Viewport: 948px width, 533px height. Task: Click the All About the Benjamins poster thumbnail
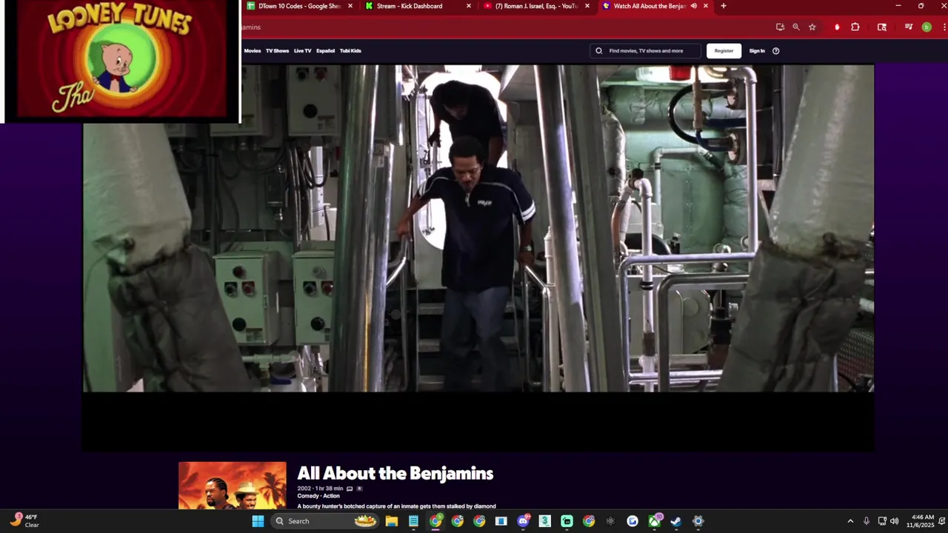tap(232, 486)
